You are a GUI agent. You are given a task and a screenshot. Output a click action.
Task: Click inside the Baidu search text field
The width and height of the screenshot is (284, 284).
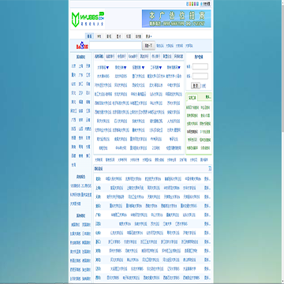click(x=116, y=46)
